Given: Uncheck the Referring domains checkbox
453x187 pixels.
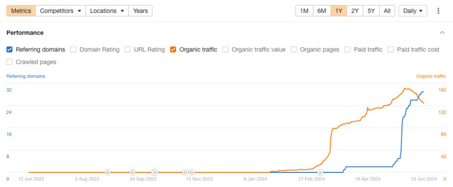Looking at the screenshot, I should coord(10,50).
